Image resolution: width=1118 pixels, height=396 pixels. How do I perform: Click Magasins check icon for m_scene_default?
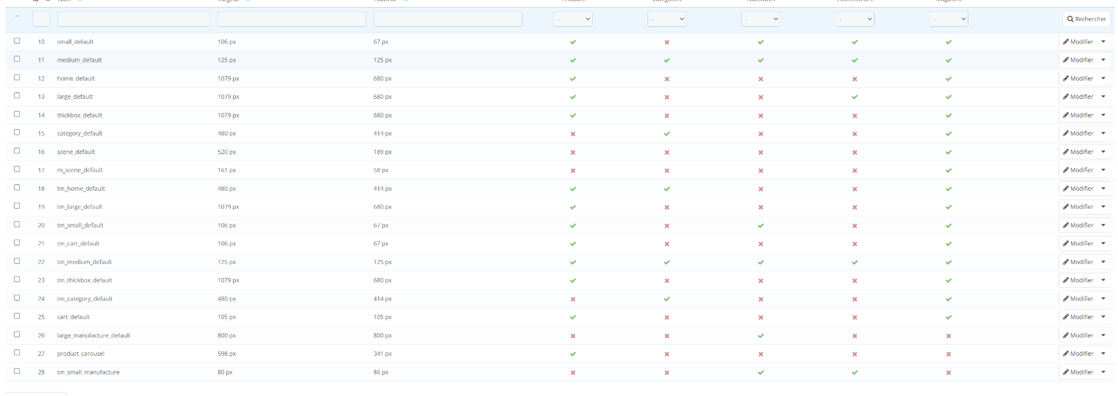point(949,170)
